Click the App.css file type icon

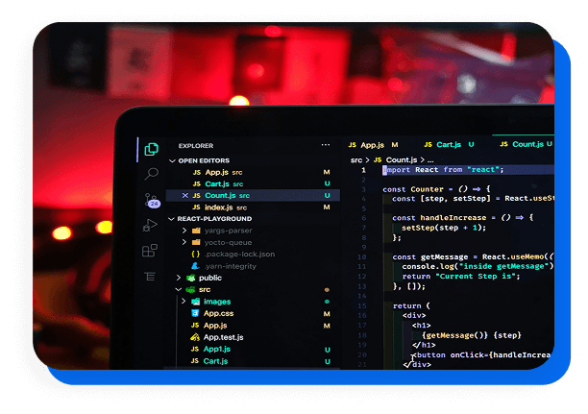point(195,313)
